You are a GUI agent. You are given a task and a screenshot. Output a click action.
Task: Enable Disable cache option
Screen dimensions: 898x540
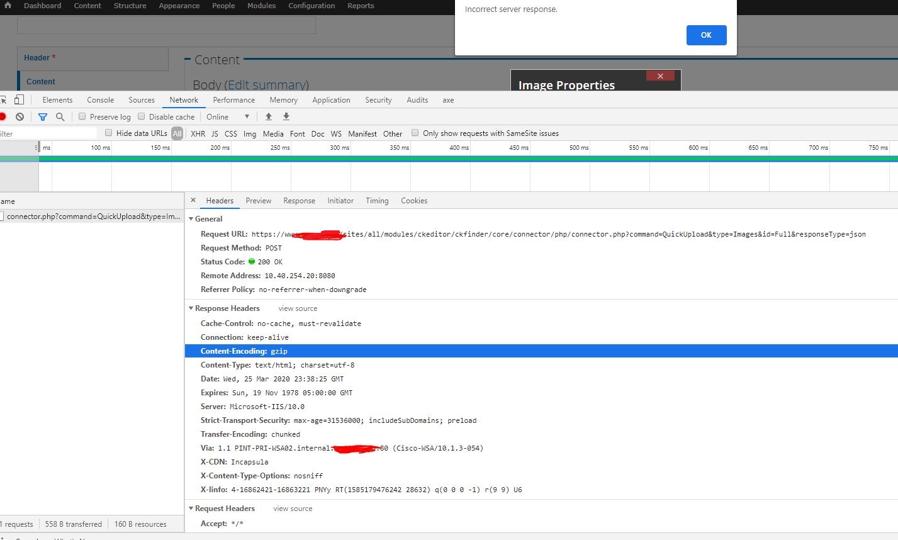click(x=141, y=116)
